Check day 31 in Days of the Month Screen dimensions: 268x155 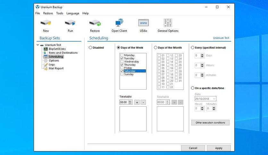click(176, 81)
